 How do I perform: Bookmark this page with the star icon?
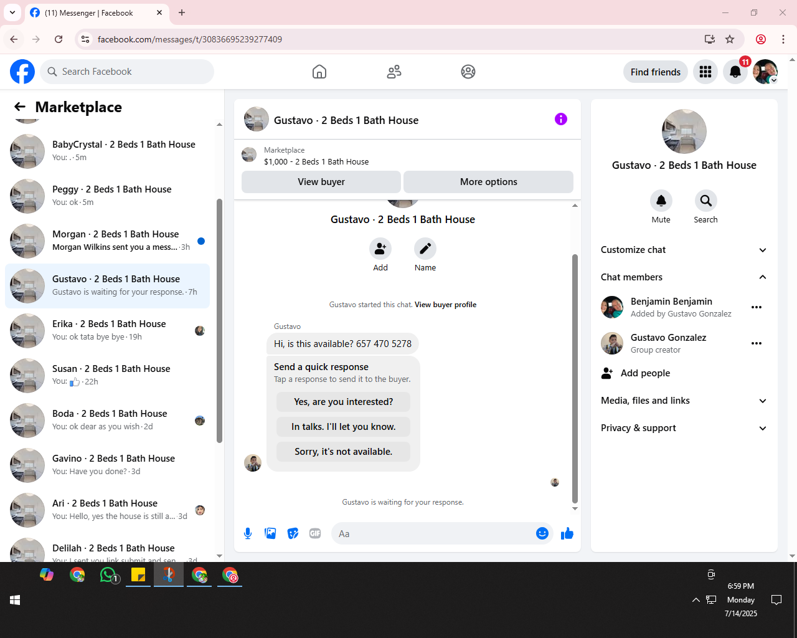point(730,39)
